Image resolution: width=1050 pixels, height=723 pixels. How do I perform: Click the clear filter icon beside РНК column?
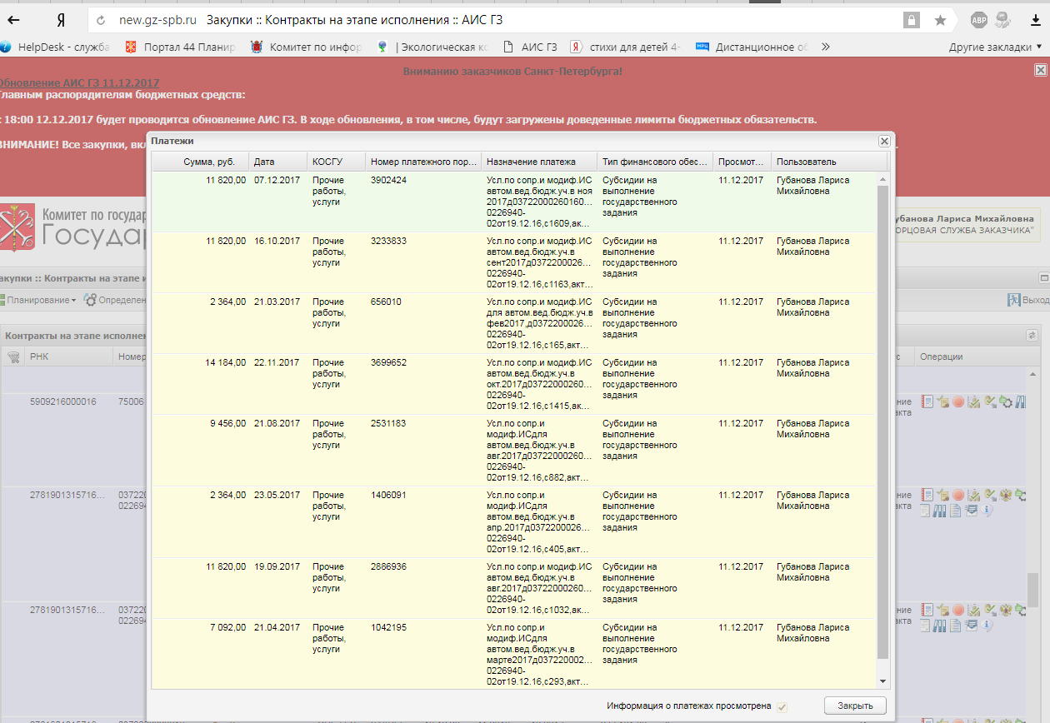click(x=13, y=357)
